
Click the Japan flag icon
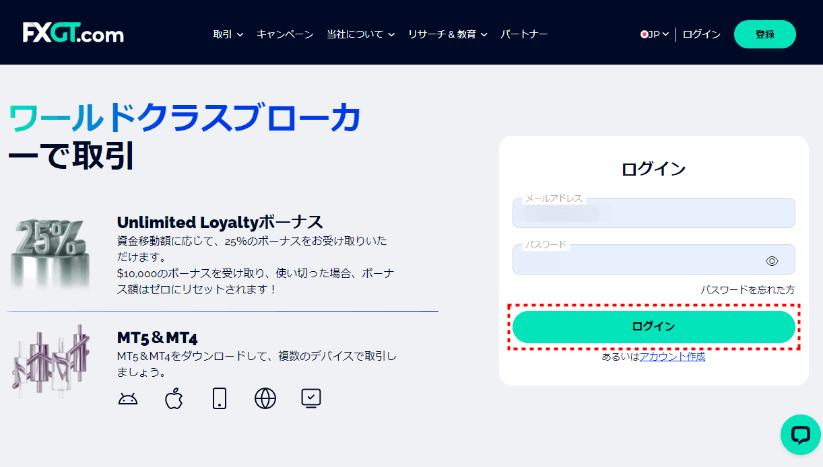[644, 34]
